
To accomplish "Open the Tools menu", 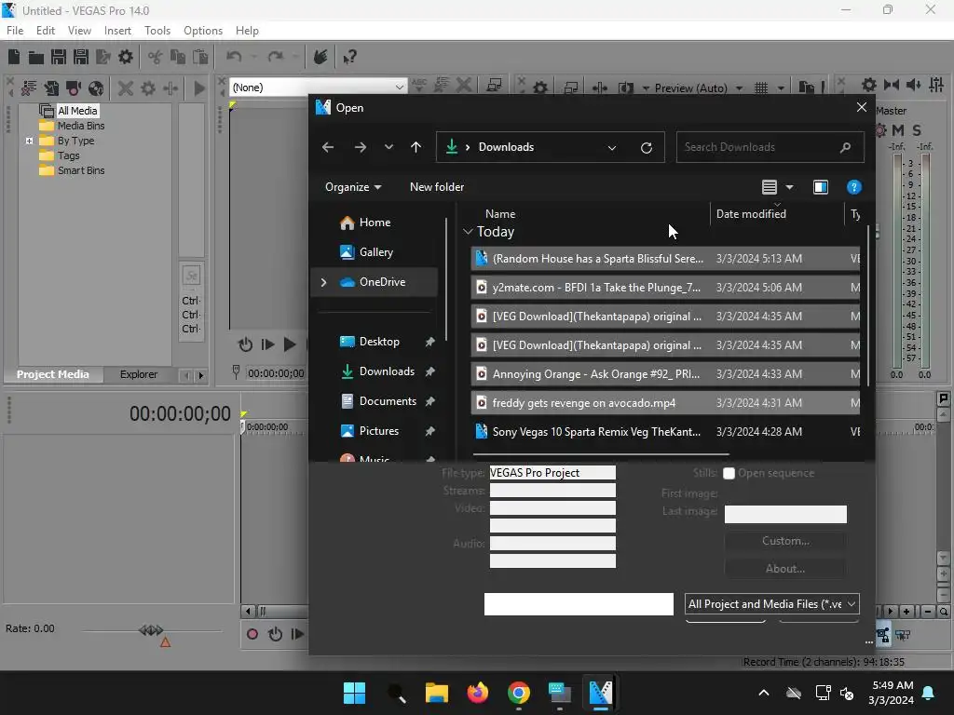I will 157,31.
